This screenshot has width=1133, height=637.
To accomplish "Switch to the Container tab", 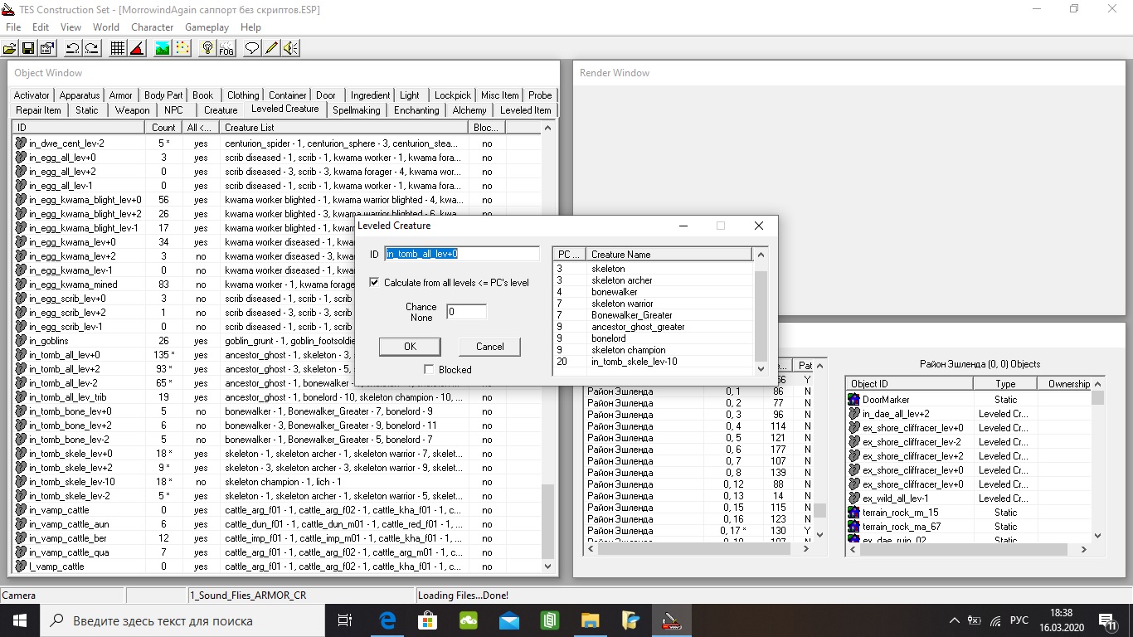I will tap(288, 95).
